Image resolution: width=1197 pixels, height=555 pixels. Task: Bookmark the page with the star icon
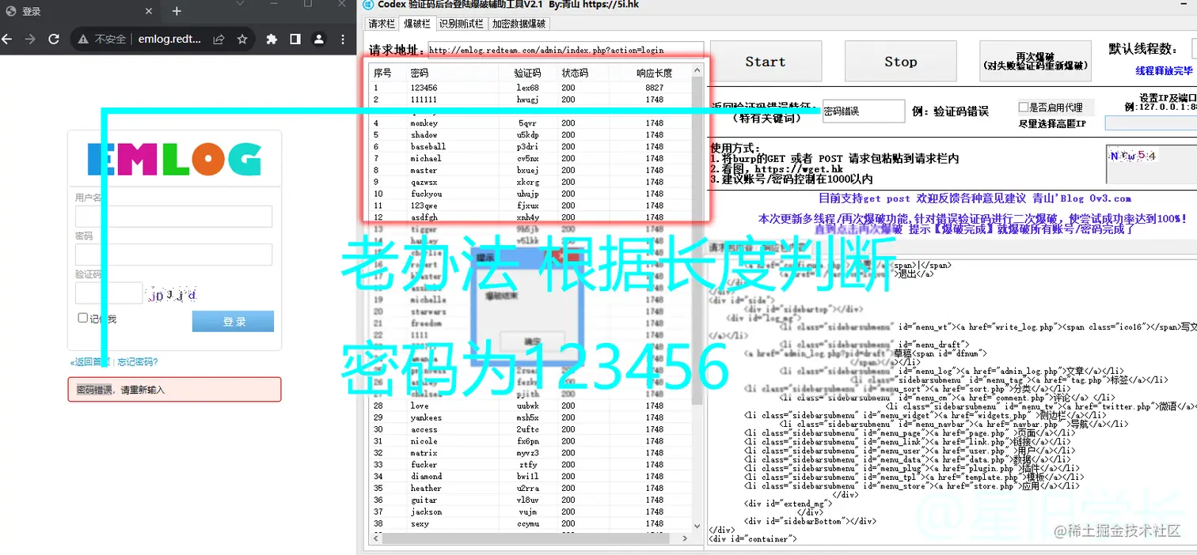pyautogui.click(x=242, y=39)
